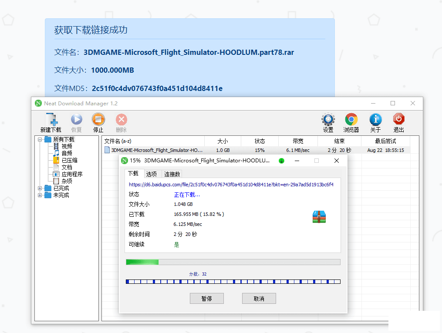This screenshot has height=333, width=442.
Task: Click the 6.1 MB/sec cell in download list
Action: coord(298,150)
